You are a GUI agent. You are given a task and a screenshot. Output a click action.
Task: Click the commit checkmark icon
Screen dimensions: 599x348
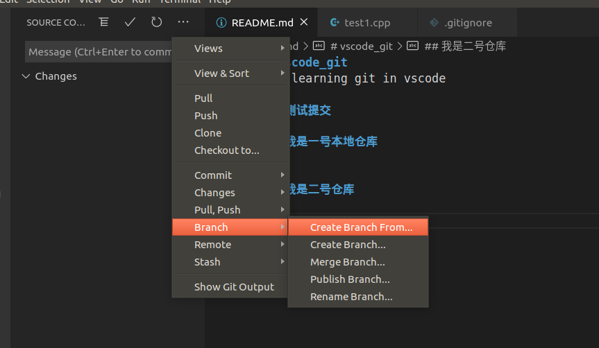pos(130,22)
